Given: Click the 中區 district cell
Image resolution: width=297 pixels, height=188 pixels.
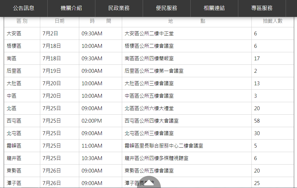Looking at the screenshot, I should point(22,96).
